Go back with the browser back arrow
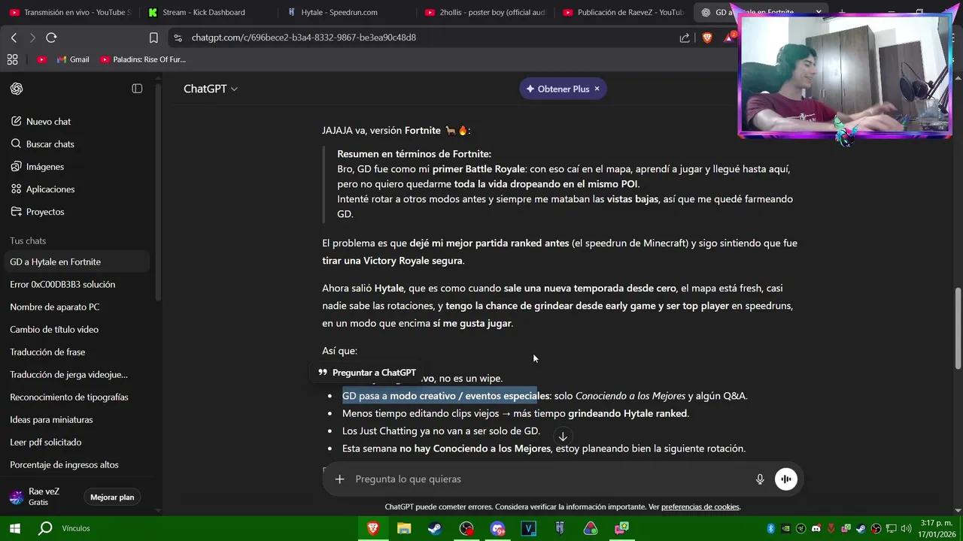963x541 pixels. pos(14,38)
